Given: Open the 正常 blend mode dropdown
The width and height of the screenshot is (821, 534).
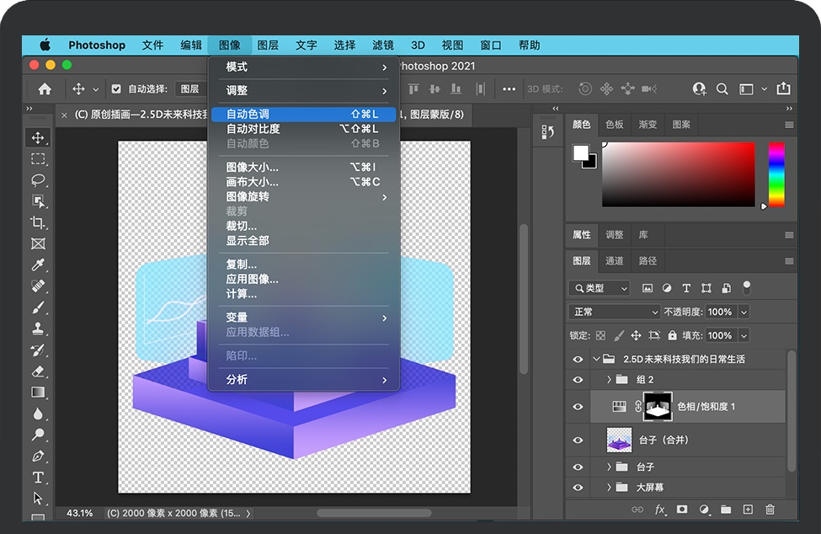Looking at the screenshot, I should coord(615,312).
